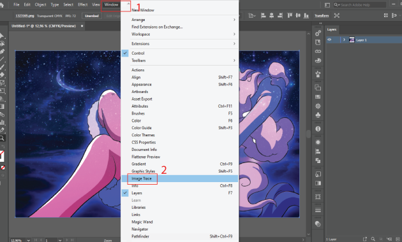Image resolution: width=402 pixels, height=242 pixels.
Task: Open the Arrange Documents icon
Action: tap(327, 5)
